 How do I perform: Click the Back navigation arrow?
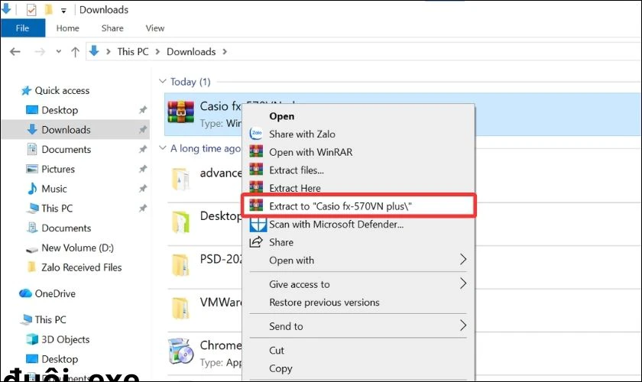(15, 52)
